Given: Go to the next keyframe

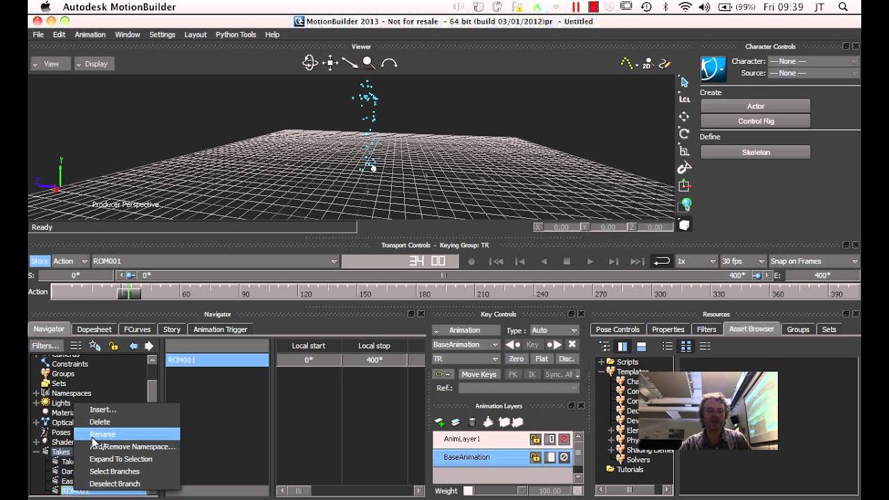Looking at the screenshot, I should point(554,344).
